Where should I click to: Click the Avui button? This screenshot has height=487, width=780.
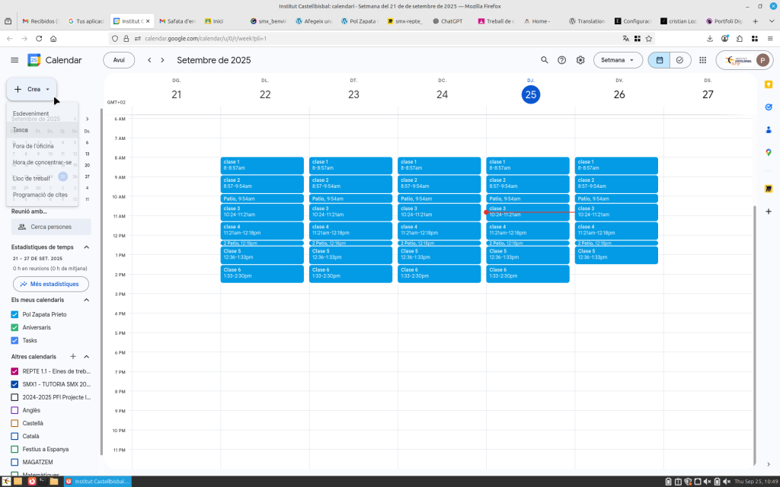(119, 60)
